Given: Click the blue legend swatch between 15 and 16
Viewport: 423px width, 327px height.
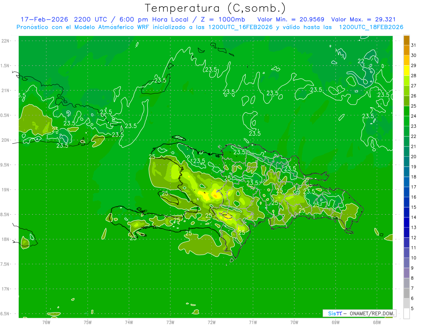Looking at the screenshot, I should click(x=406, y=202).
